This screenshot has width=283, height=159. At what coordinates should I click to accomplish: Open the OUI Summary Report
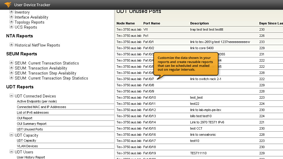(32, 124)
